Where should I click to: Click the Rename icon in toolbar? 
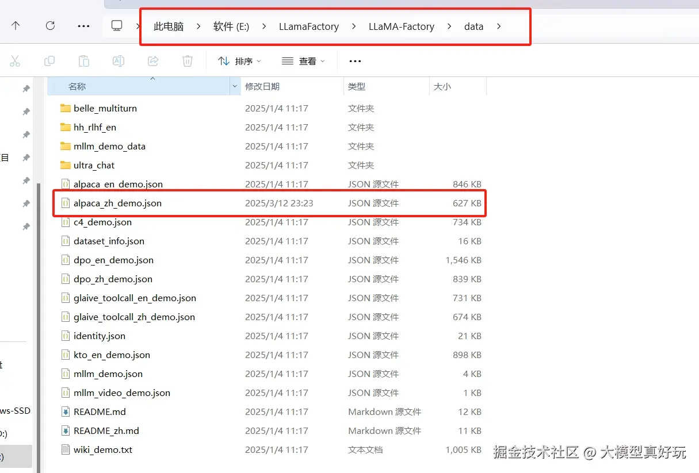119,61
